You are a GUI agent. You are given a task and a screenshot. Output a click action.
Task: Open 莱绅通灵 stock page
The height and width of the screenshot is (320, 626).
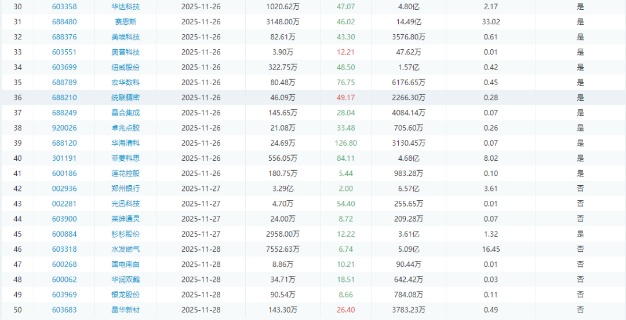(126, 219)
